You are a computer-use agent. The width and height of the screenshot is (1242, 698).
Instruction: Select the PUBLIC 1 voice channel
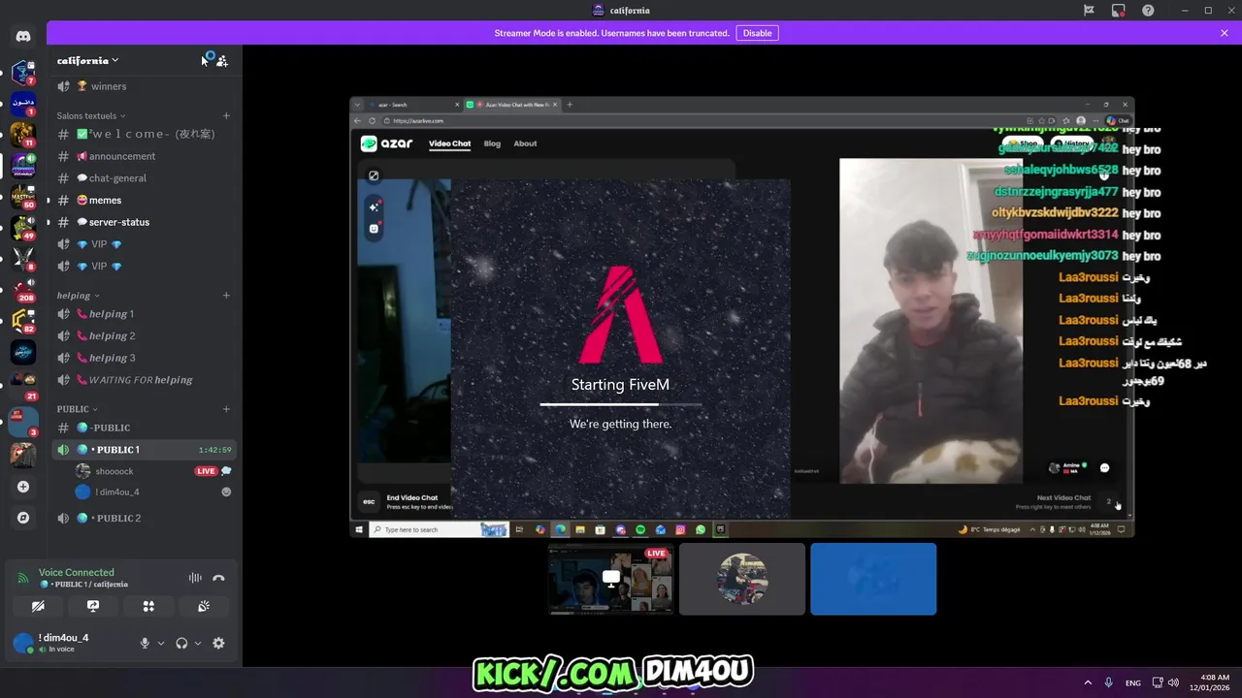coord(144,450)
